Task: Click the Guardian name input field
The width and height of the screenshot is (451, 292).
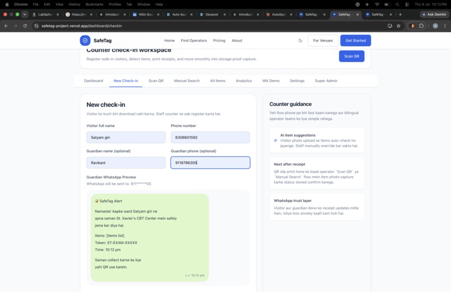Action: click(126, 163)
